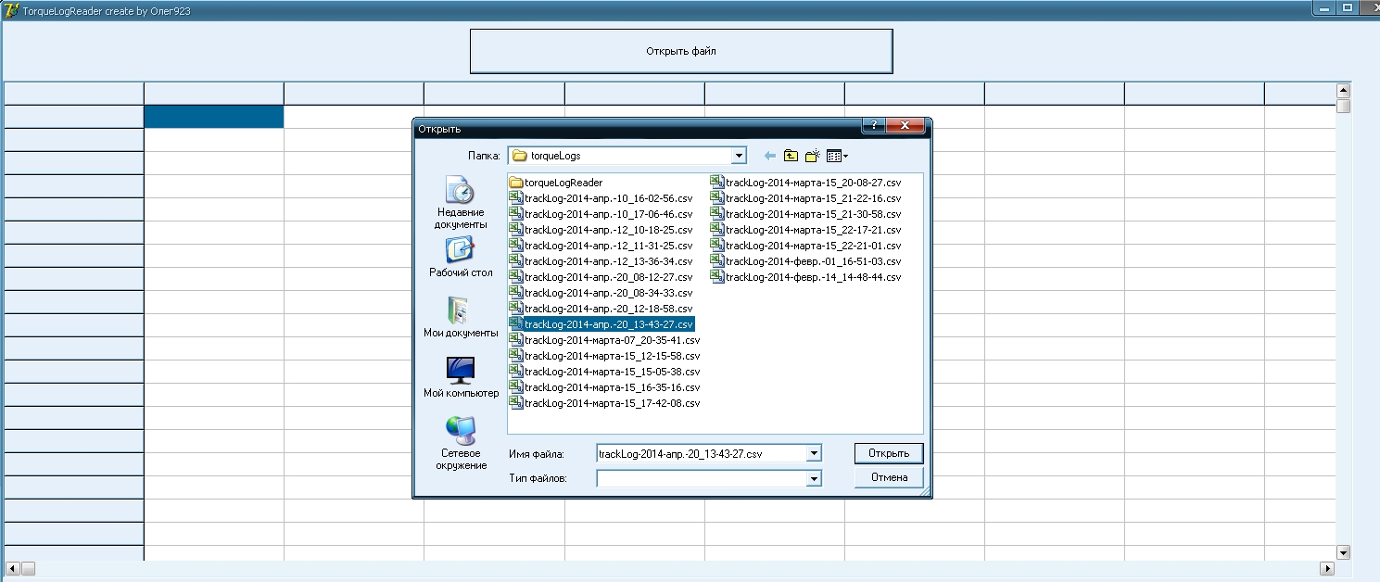Open Недавние документы in the places bar

(461, 203)
